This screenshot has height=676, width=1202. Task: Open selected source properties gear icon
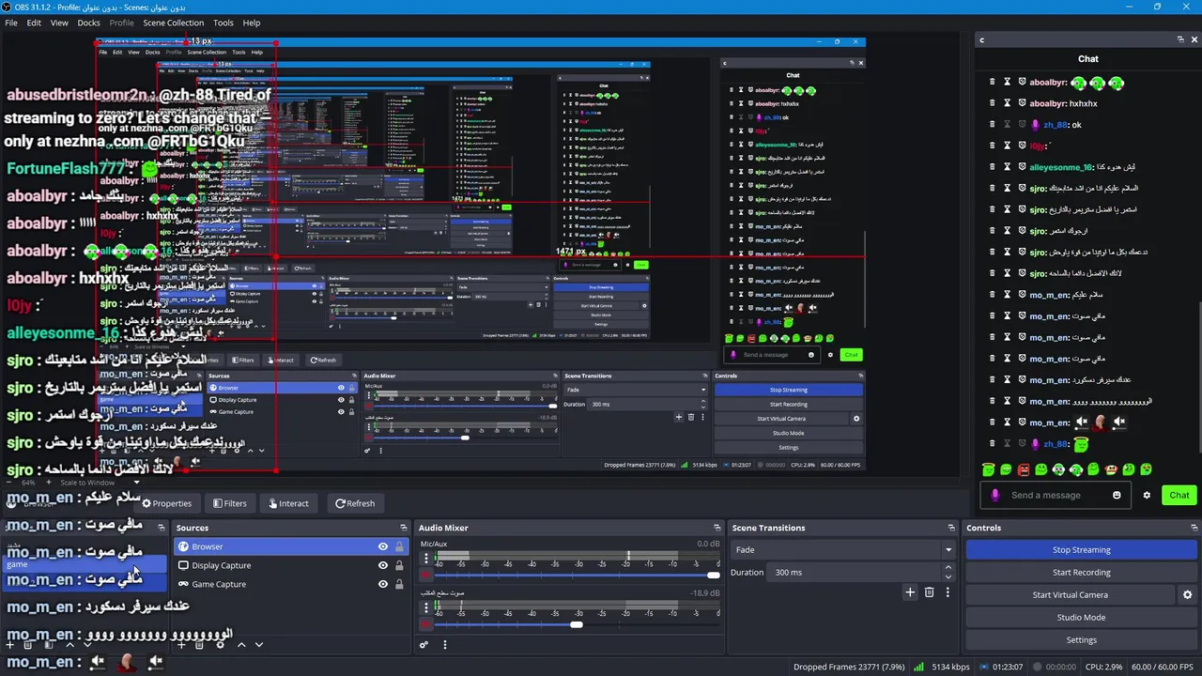tap(221, 645)
